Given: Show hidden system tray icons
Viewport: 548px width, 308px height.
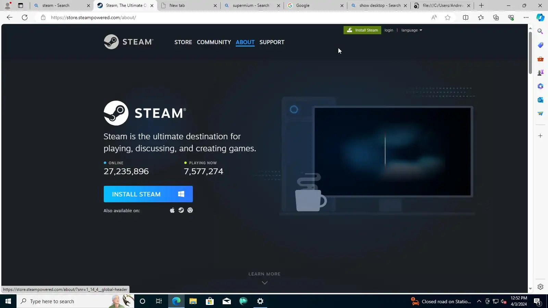Looking at the screenshot, I should click(x=479, y=301).
